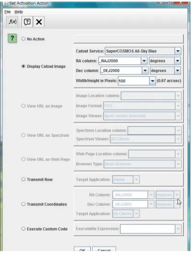Image resolution: width=191 pixels, height=253 pixels.
Task: Click the "Set Activation Action" title text
Action: pyautogui.click(x=29, y=3)
